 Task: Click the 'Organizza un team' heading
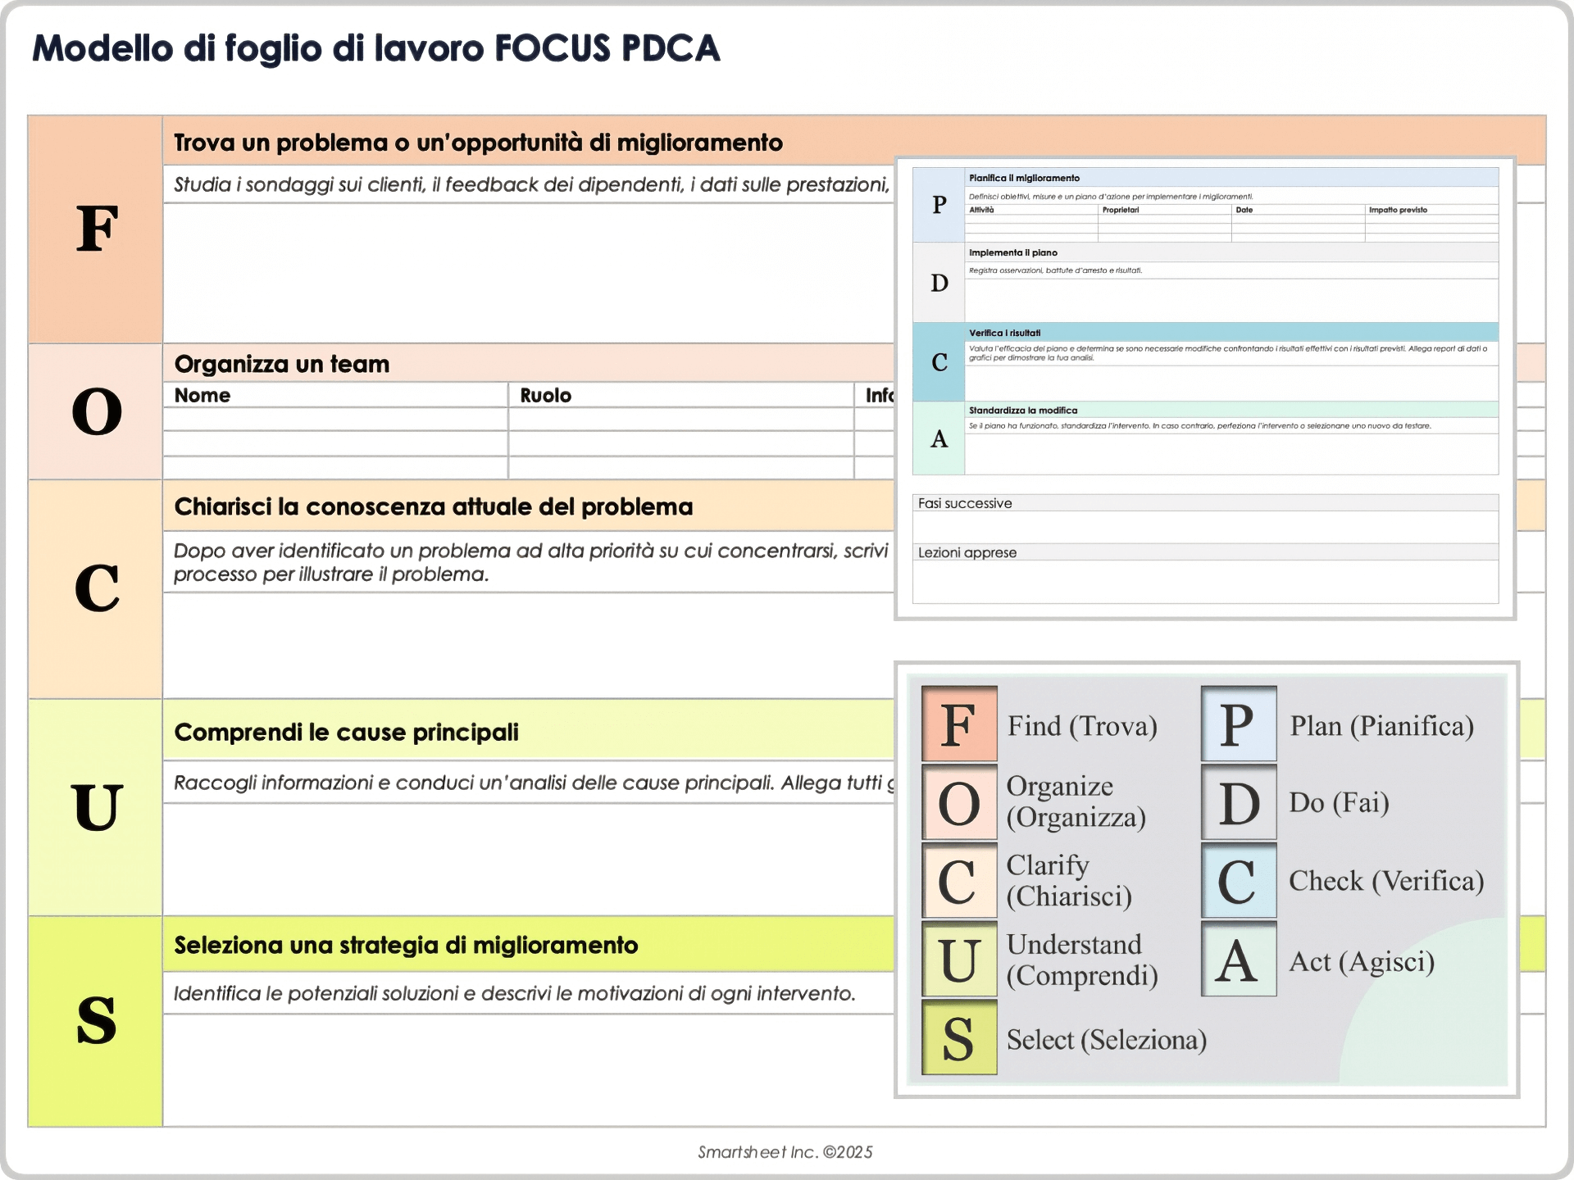(282, 364)
